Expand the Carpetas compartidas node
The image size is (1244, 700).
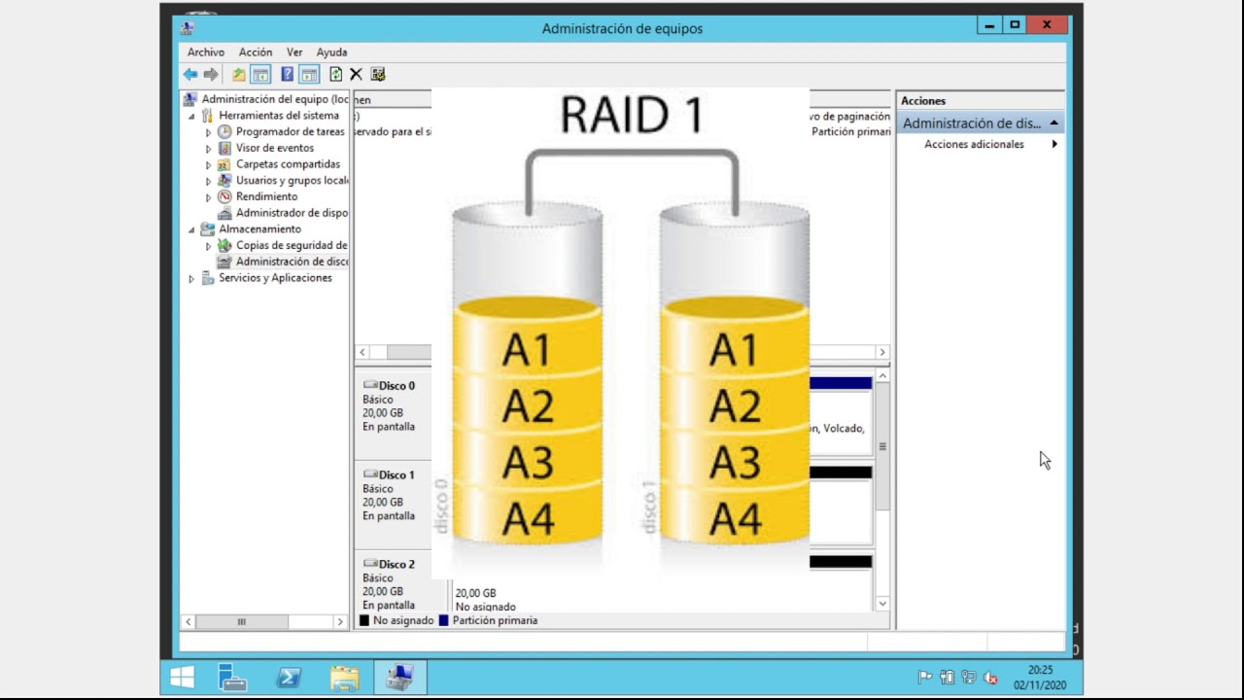pyautogui.click(x=208, y=164)
